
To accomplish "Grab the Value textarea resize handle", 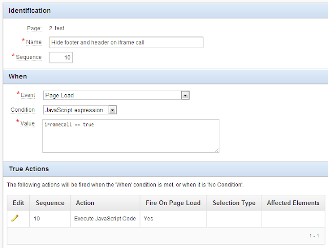I will click(x=217, y=150).
